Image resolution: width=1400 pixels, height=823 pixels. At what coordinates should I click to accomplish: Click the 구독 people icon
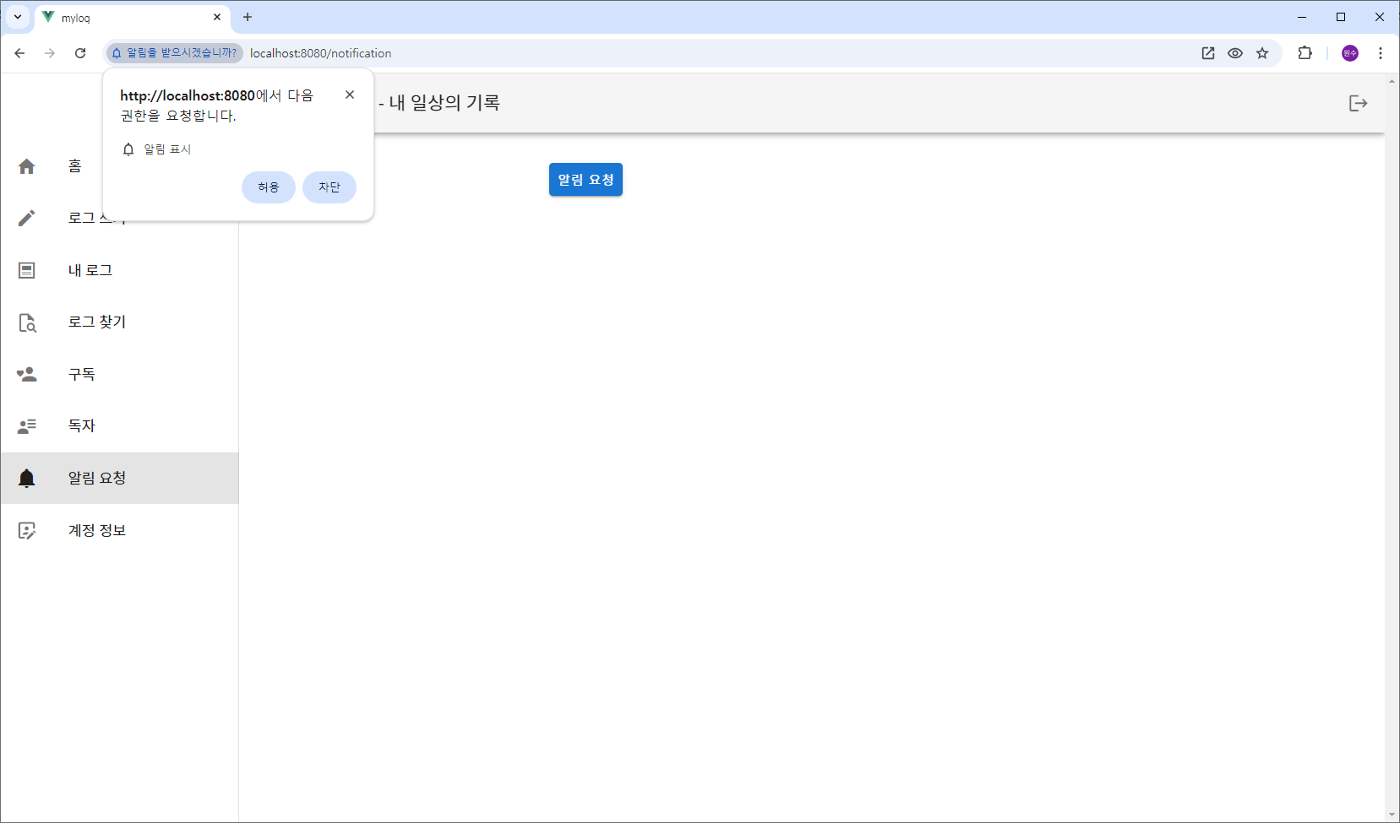(x=26, y=374)
